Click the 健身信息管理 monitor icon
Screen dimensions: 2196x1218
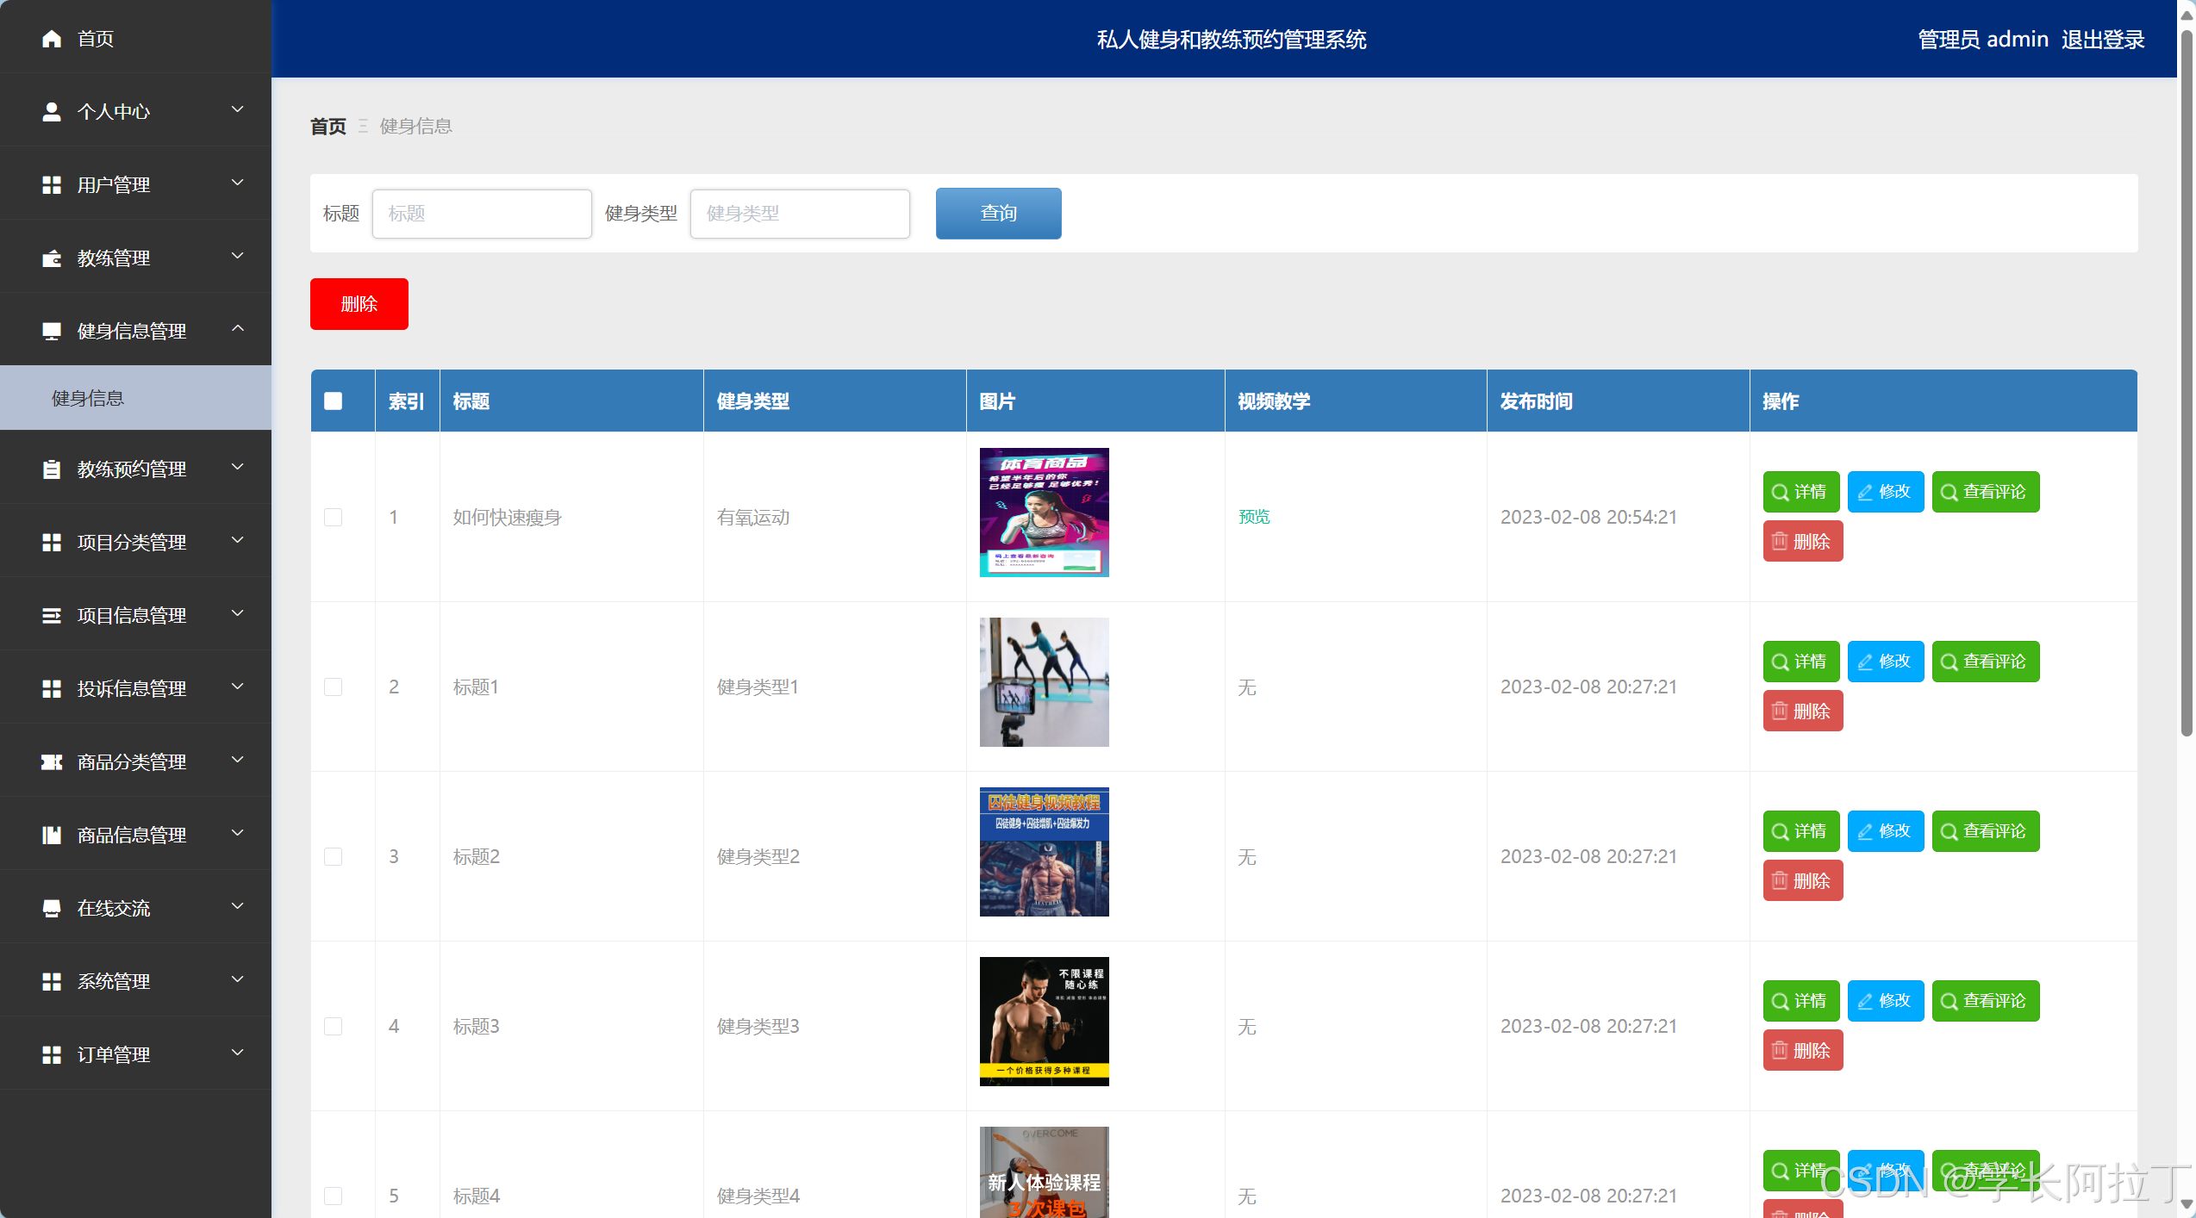pos(51,330)
